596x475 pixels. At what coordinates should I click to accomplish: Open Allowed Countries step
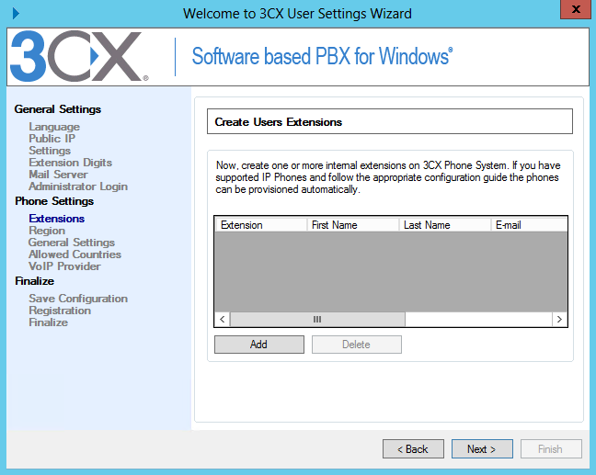[74, 254]
